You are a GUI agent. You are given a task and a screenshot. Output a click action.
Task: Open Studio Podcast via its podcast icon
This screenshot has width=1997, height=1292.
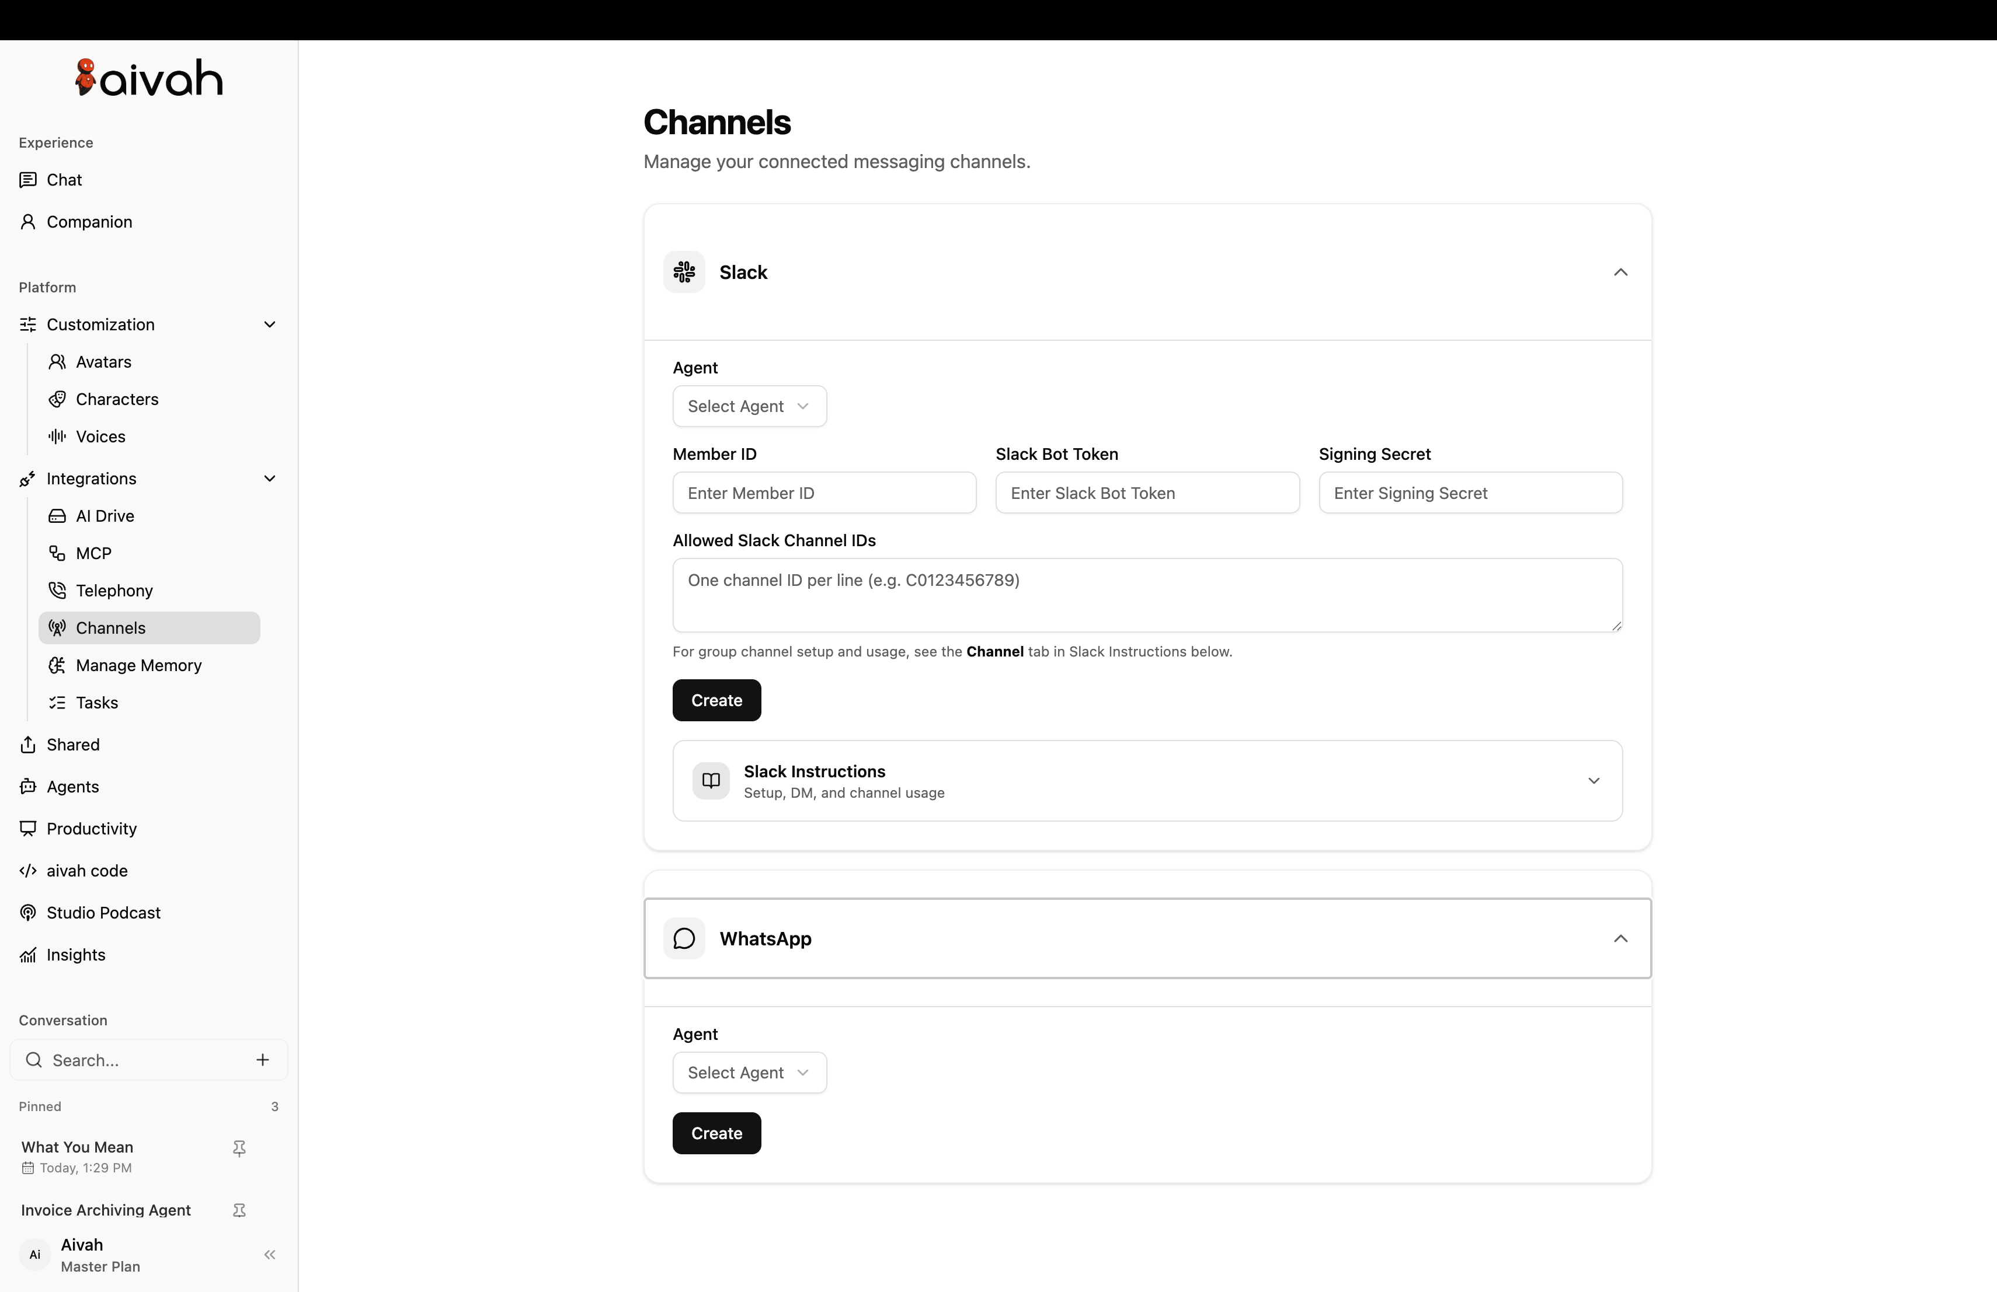[x=27, y=912]
